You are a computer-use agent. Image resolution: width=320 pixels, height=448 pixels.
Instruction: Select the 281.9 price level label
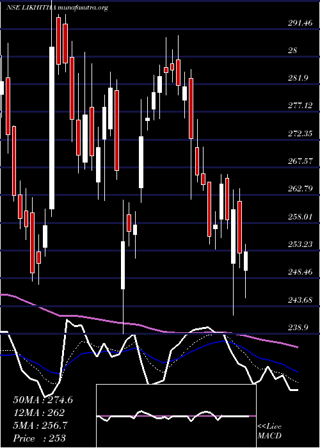coord(298,78)
